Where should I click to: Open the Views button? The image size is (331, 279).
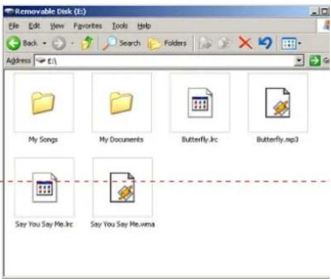[x=289, y=43]
